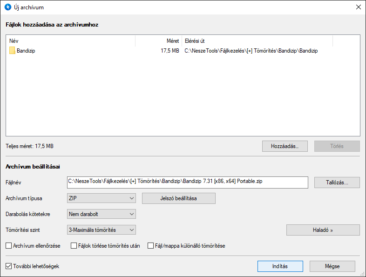Close the Új archívum dialog
The width and height of the screenshot is (366, 277).
(359, 7)
